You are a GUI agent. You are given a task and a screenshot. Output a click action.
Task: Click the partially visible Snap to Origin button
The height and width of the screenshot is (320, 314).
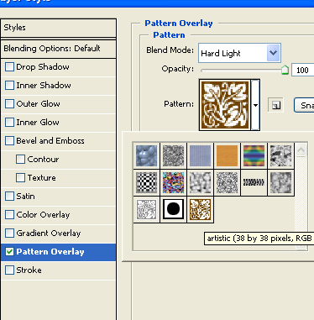point(304,105)
